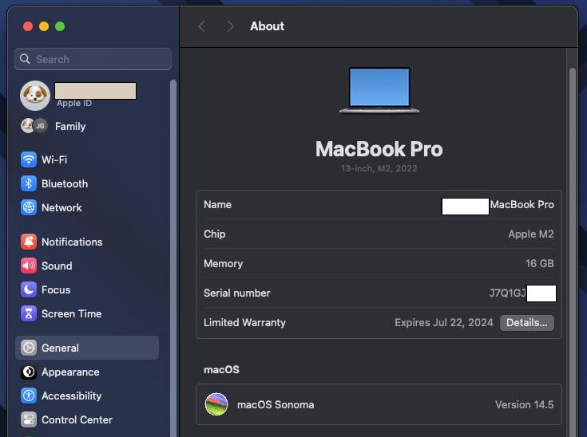The height and width of the screenshot is (437, 587).
Task: Select Control Center label in sidebar
Action: 77,419
